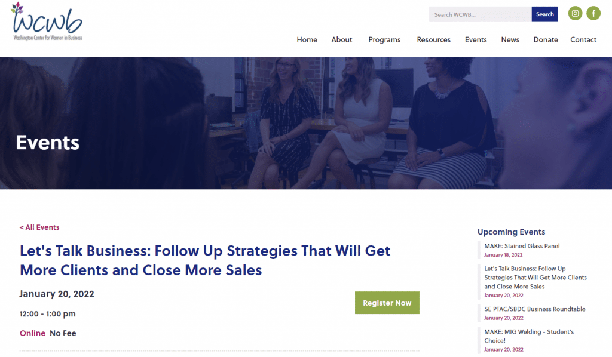This screenshot has height=357, width=612.
Task: Click the WCWB logo
Action: [x=47, y=22]
